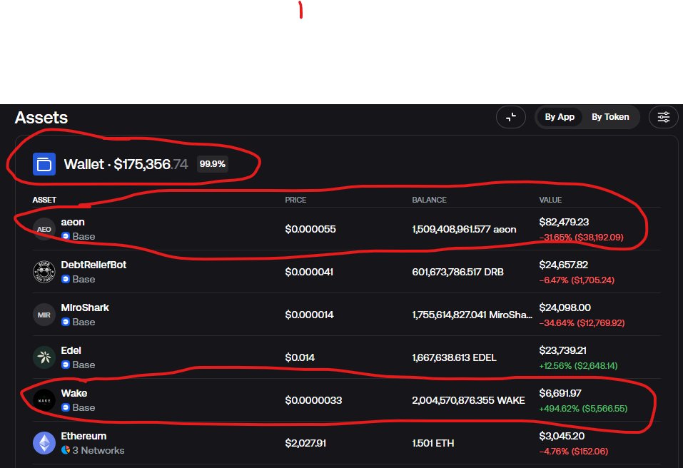Click the aeon token AEO icon
The image size is (683, 468).
(x=44, y=229)
